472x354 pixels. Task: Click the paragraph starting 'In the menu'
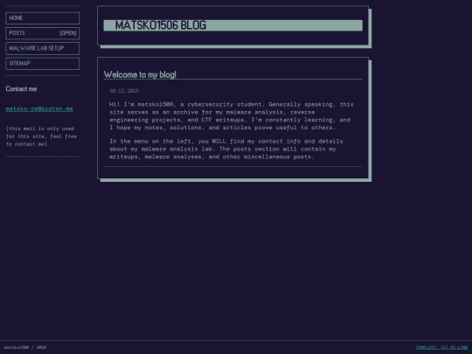click(226, 149)
